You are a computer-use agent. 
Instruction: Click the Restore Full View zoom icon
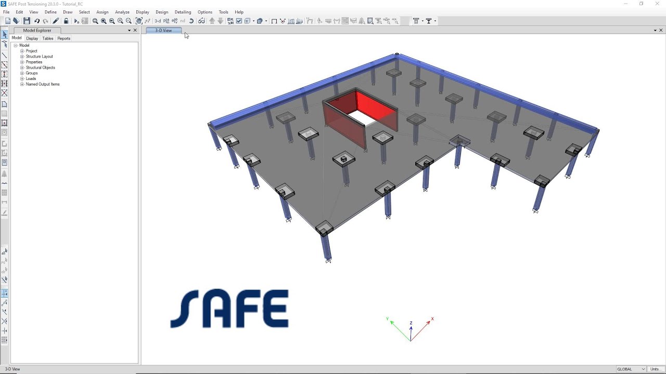(x=104, y=21)
